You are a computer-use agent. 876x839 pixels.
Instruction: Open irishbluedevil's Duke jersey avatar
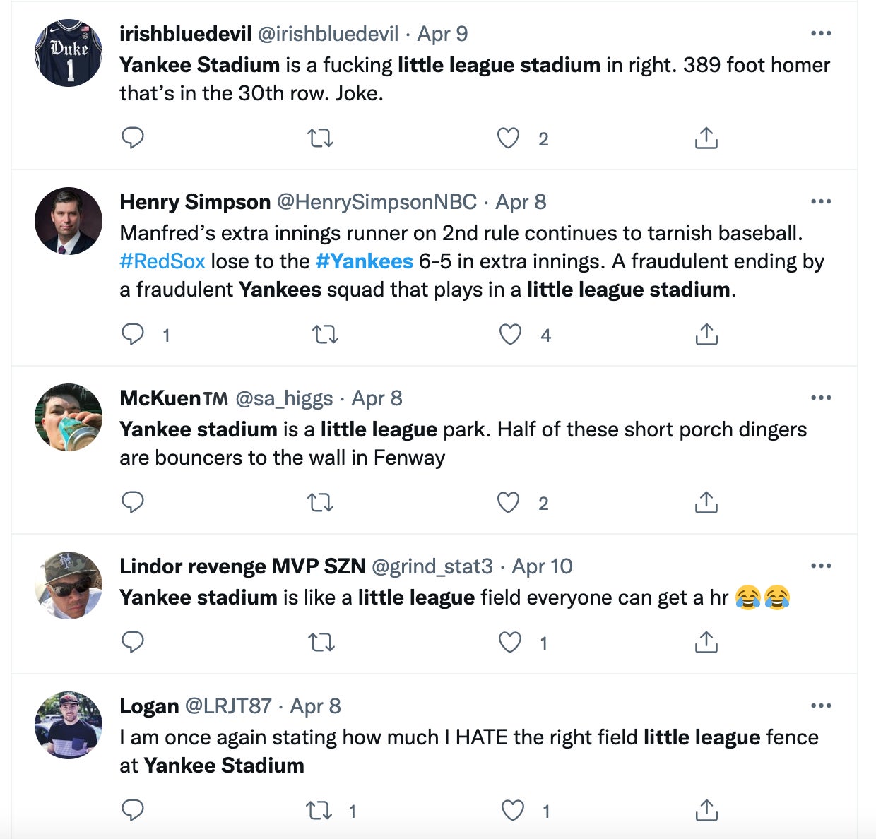[x=69, y=53]
